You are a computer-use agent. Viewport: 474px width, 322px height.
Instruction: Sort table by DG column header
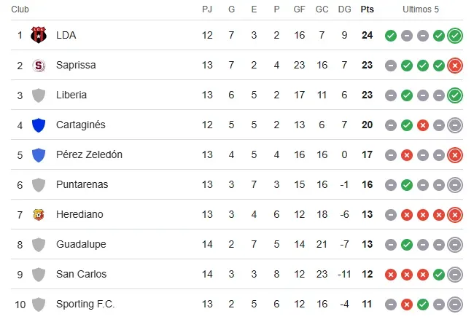tap(345, 9)
